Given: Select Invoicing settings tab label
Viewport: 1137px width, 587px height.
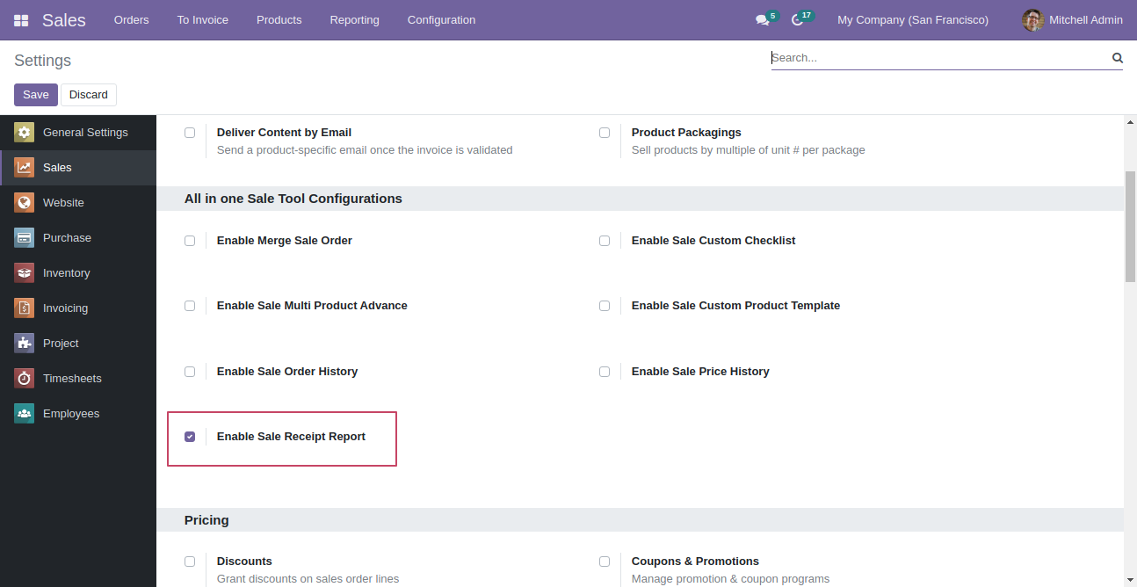Looking at the screenshot, I should click(x=65, y=308).
